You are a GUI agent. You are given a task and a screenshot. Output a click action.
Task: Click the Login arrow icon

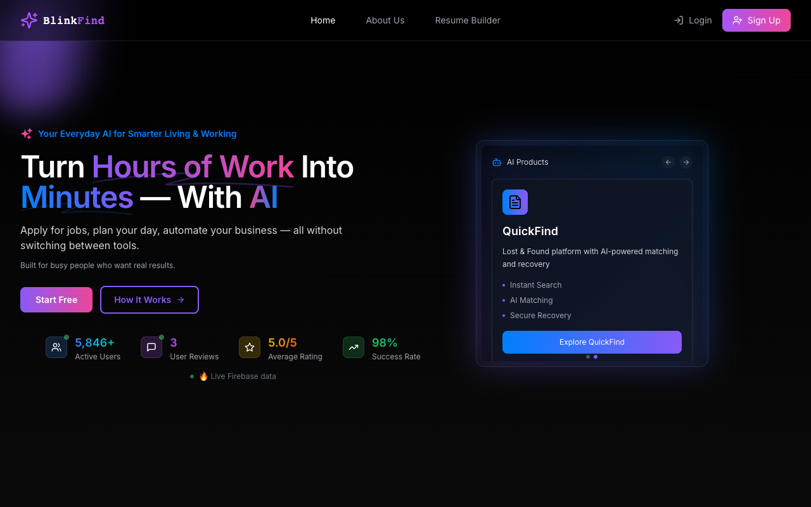point(679,20)
